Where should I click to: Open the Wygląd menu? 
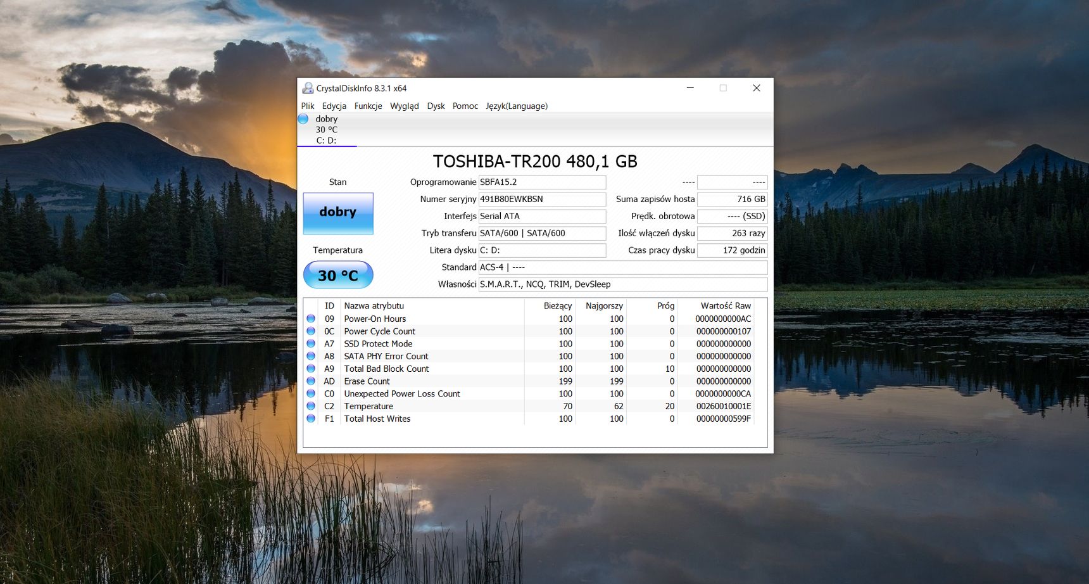click(405, 106)
